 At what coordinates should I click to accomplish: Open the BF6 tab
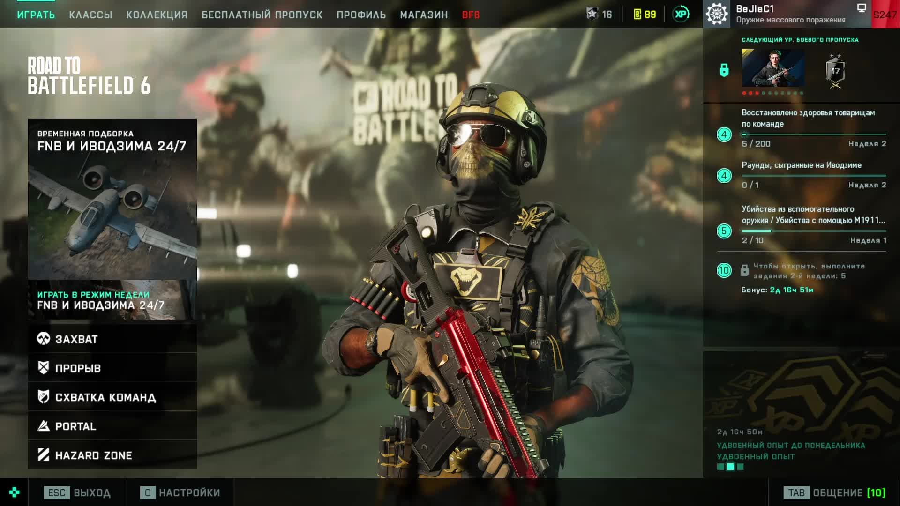pyautogui.click(x=470, y=15)
